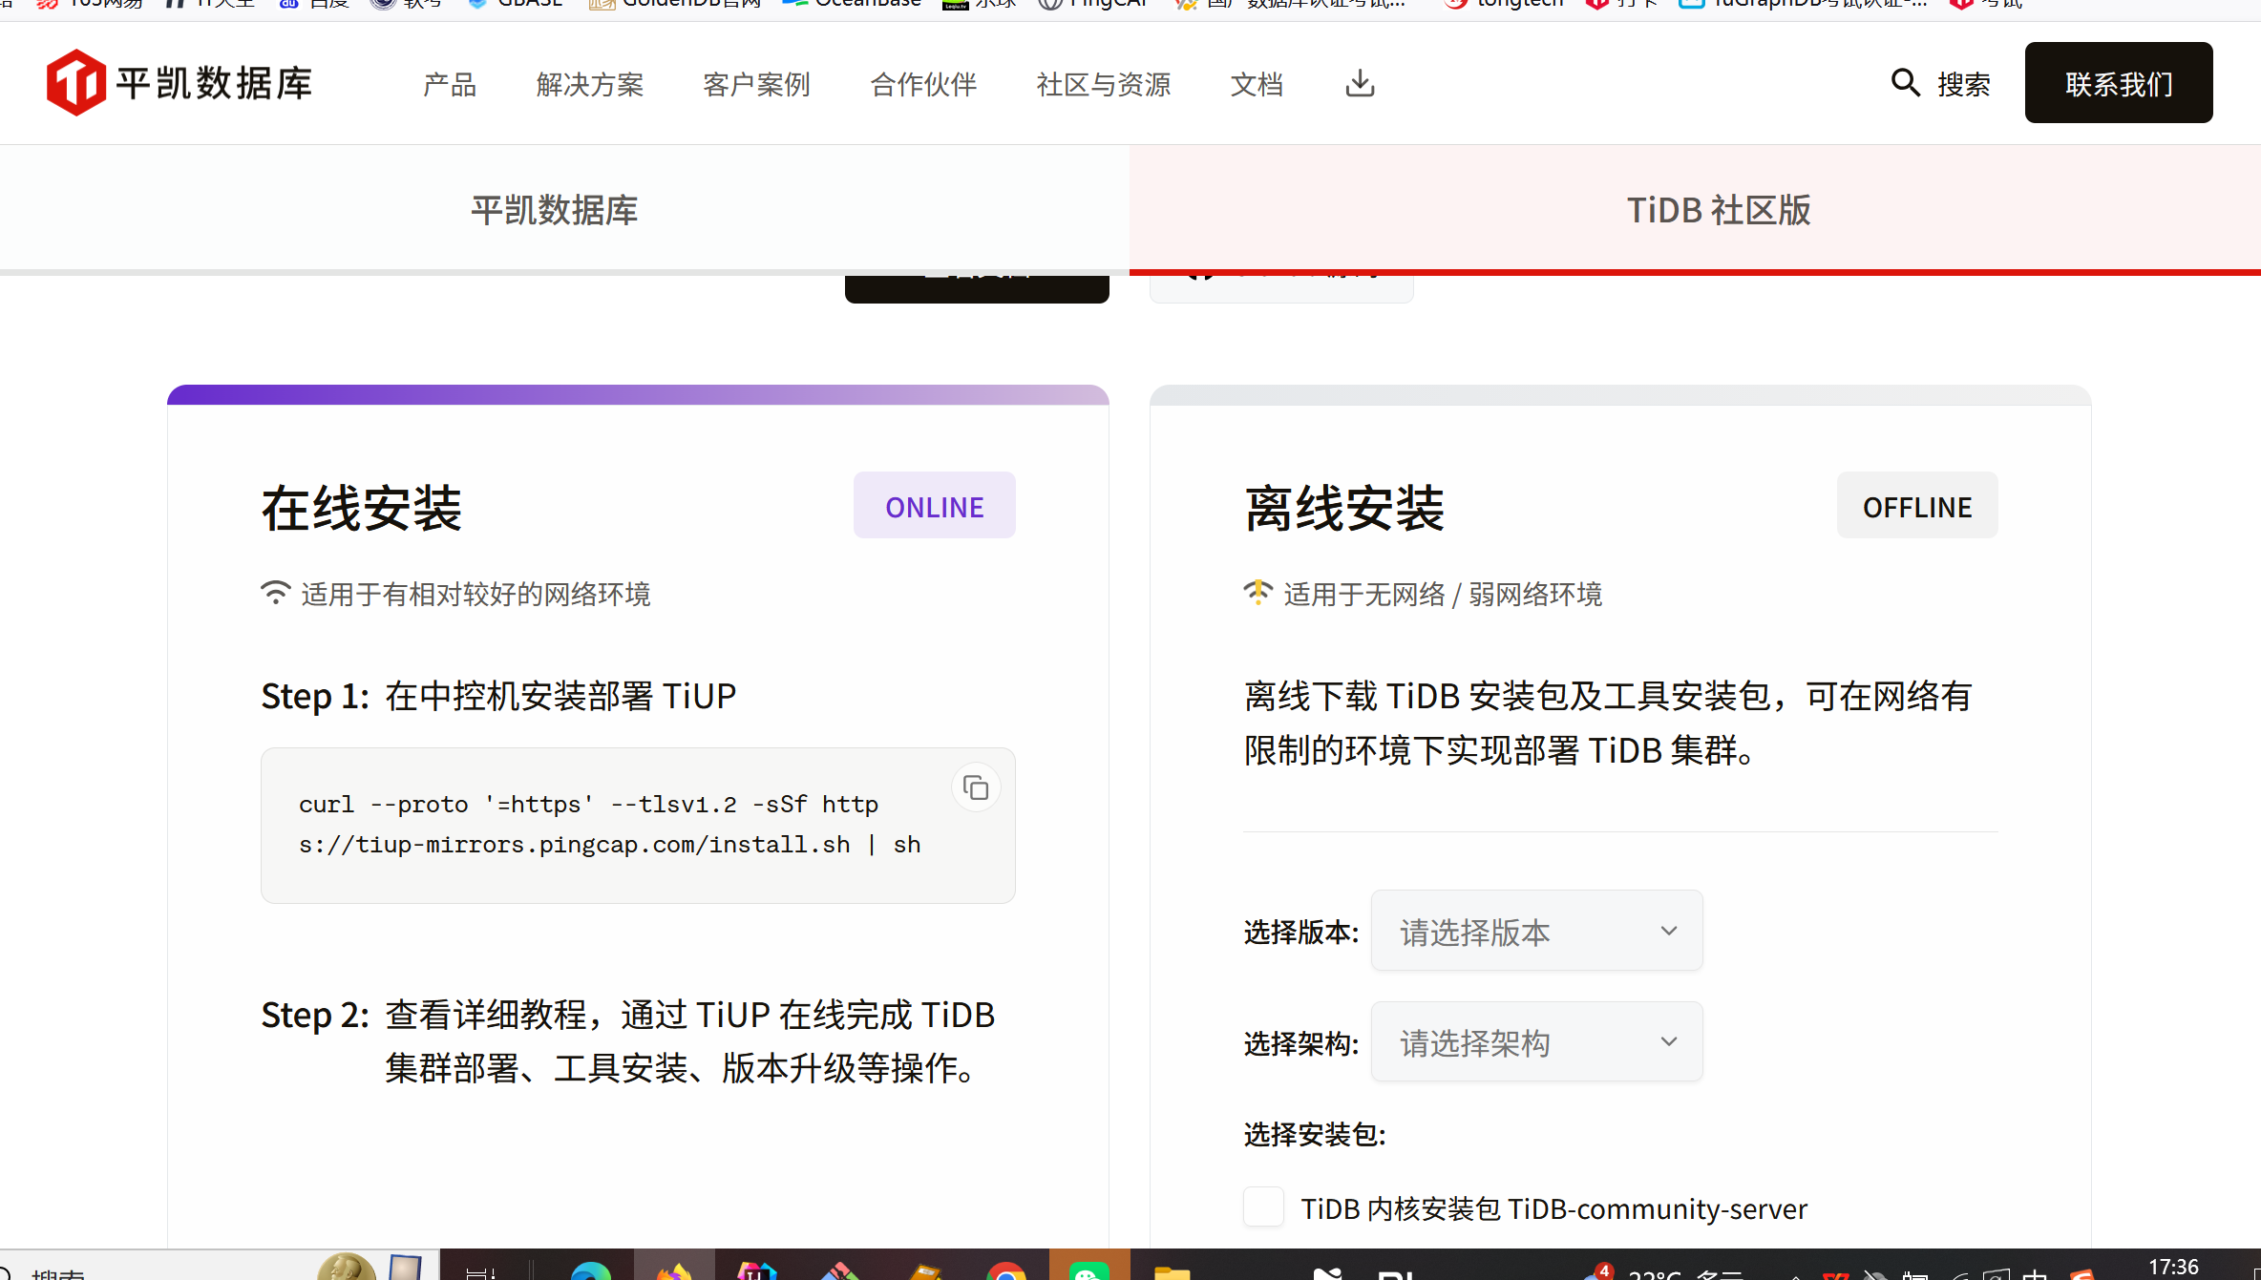Copy the curl install command
The image size is (2261, 1280).
(x=976, y=788)
